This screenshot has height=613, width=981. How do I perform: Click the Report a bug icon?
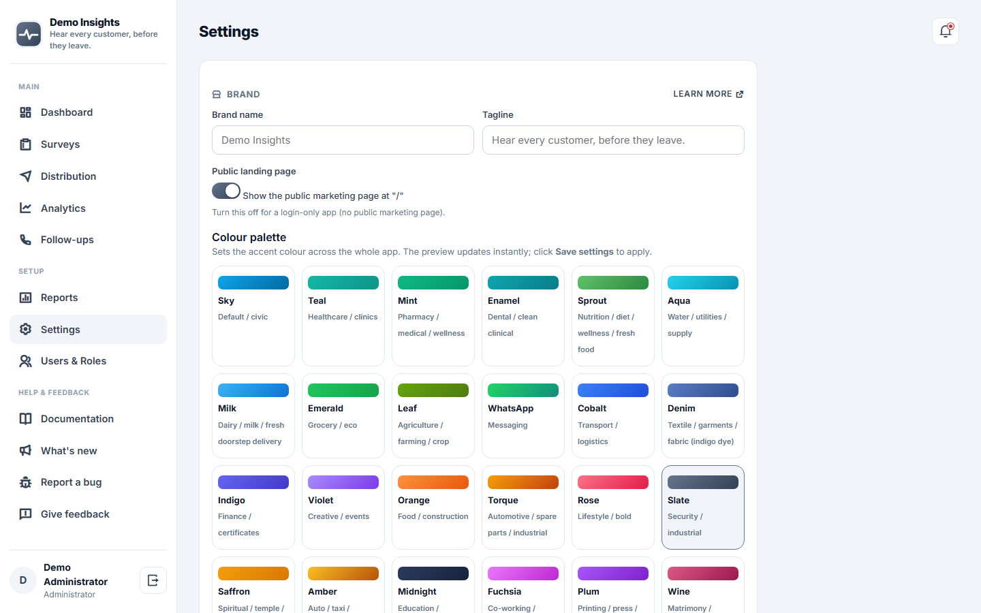[x=25, y=482]
